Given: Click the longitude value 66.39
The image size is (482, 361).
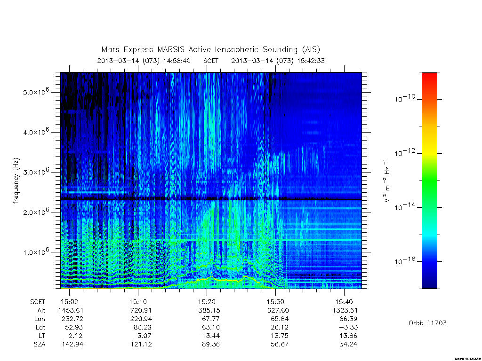Looking at the screenshot, I should [x=348, y=319].
